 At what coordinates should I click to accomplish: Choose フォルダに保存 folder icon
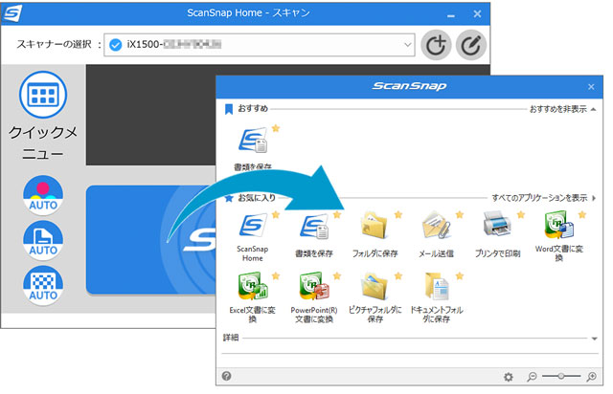click(x=375, y=226)
